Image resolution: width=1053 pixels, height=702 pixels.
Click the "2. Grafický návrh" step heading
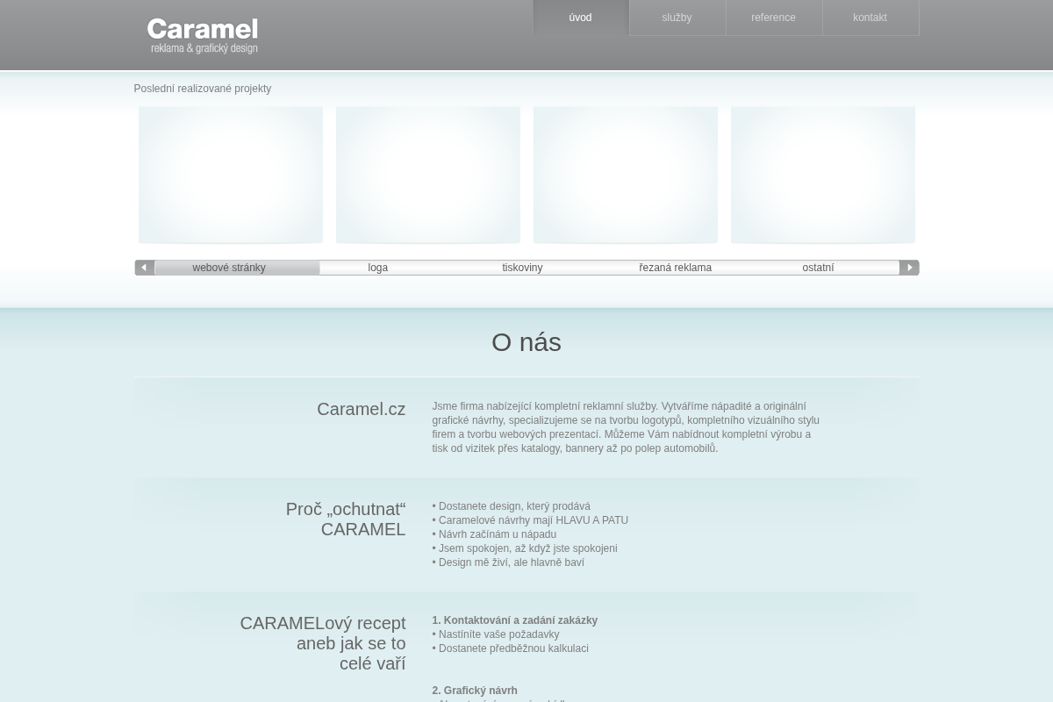(475, 691)
